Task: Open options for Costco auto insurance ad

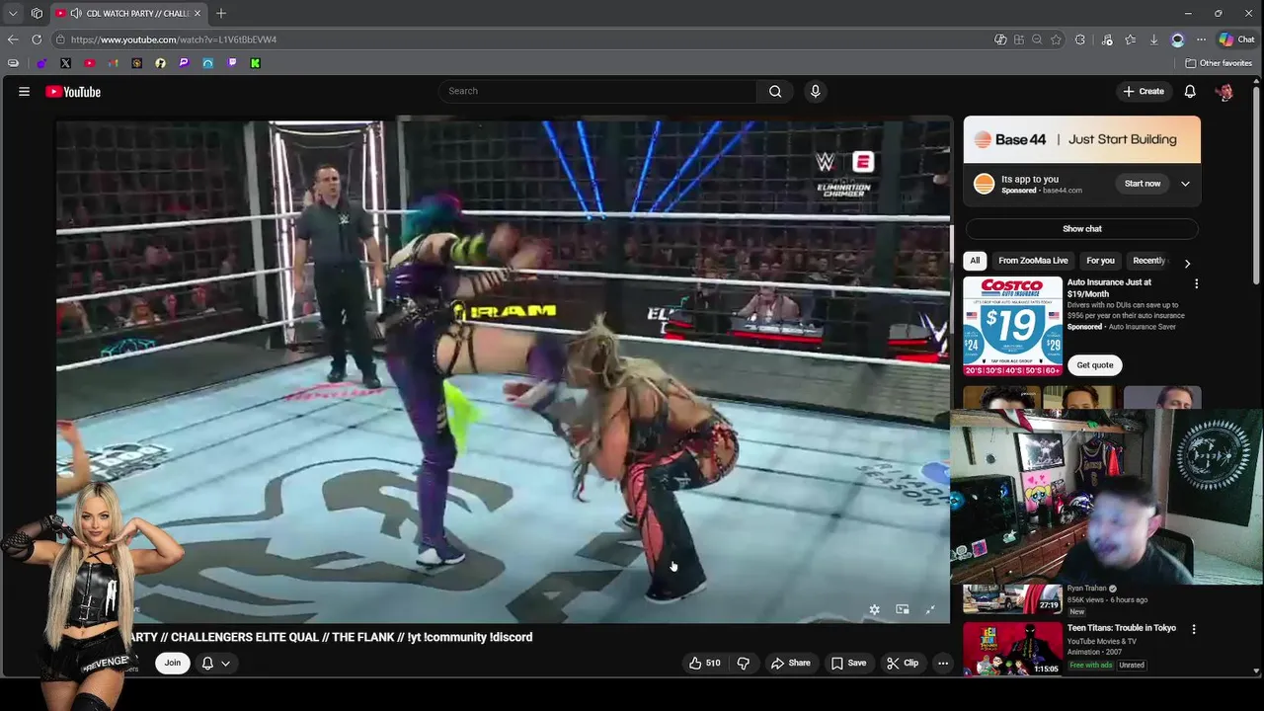Action: coord(1196,283)
